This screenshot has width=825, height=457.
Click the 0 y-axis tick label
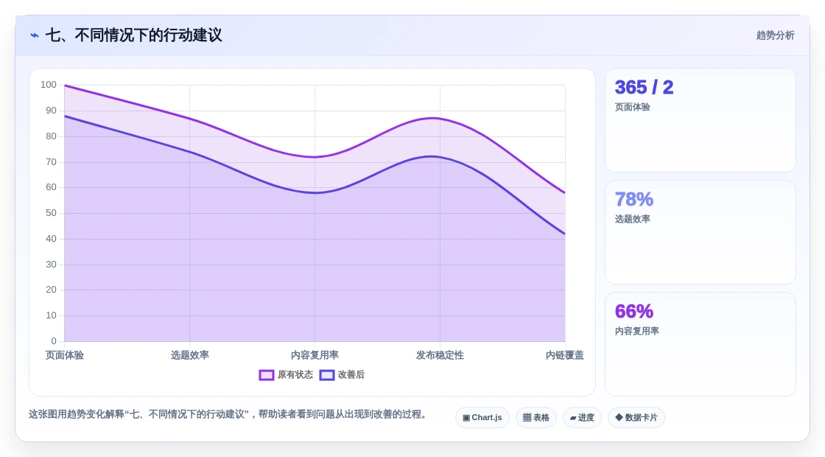point(54,341)
